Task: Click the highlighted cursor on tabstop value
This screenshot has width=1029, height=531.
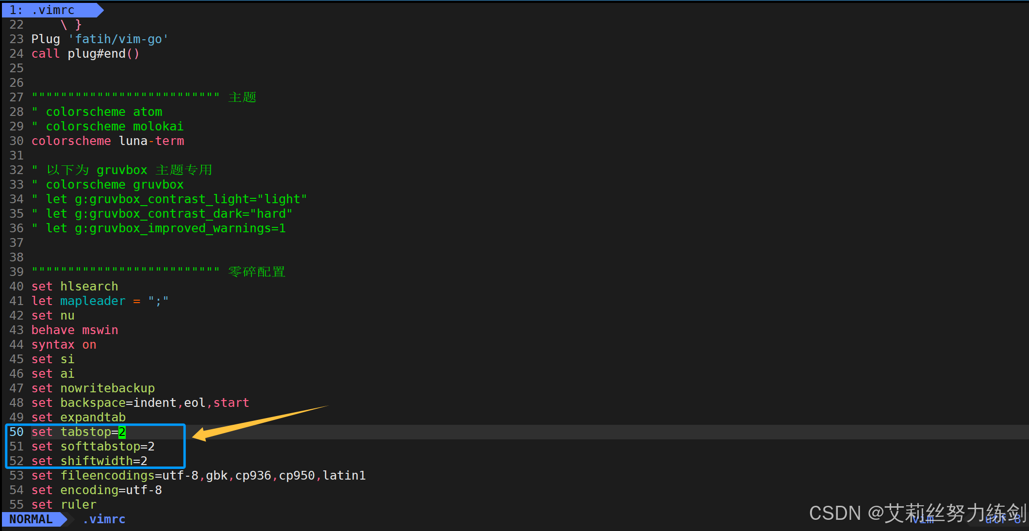Action: (x=122, y=432)
